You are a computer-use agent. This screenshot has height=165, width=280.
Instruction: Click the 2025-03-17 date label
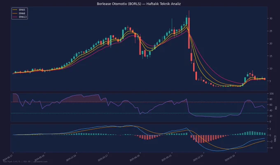pyautogui.click(x=103, y=158)
